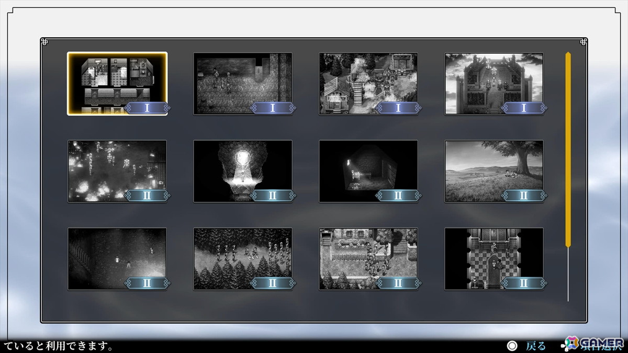The image size is (628, 353).
Task: Select the highlighted bedroom interior scene thumbnail
Action: (x=117, y=84)
